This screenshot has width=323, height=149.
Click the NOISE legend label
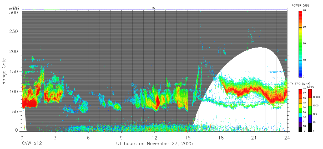pyautogui.click(x=312, y=87)
